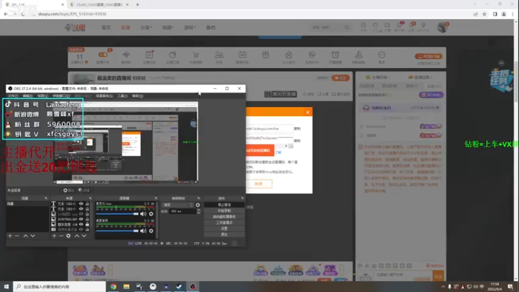Toggle eye icon of fourth source row
The width and height of the screenshot is (519, 292).
(x=81, y=219)
